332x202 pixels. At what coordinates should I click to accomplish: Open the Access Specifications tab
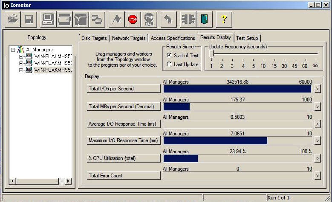click(173, 38)
